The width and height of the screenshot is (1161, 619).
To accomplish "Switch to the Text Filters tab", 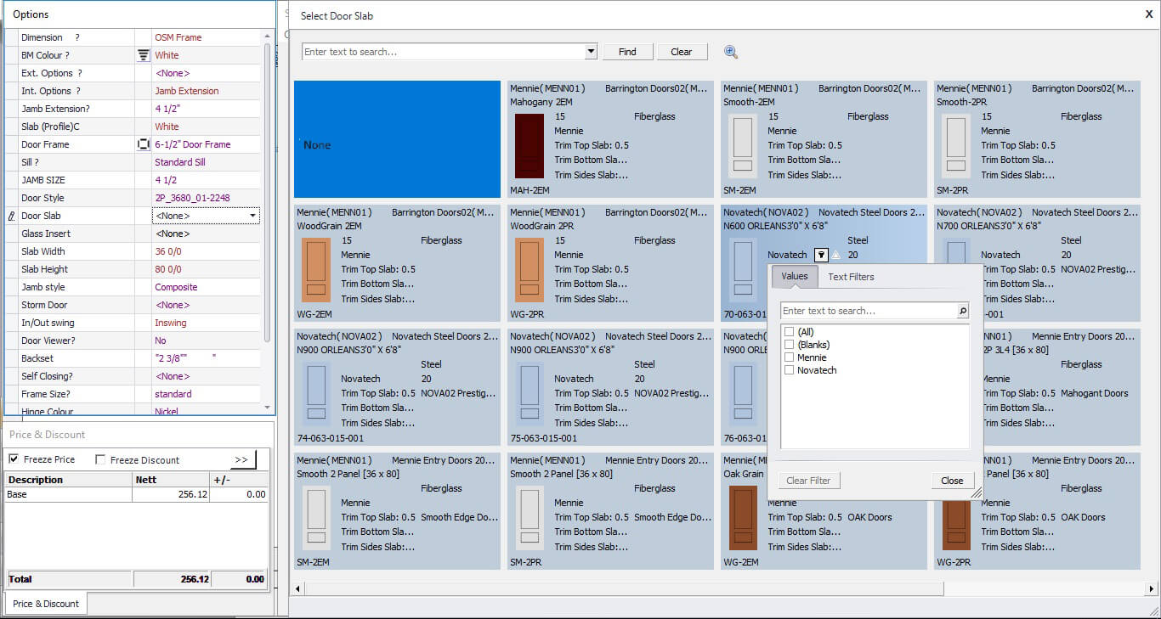I will (x=851, y=277).
